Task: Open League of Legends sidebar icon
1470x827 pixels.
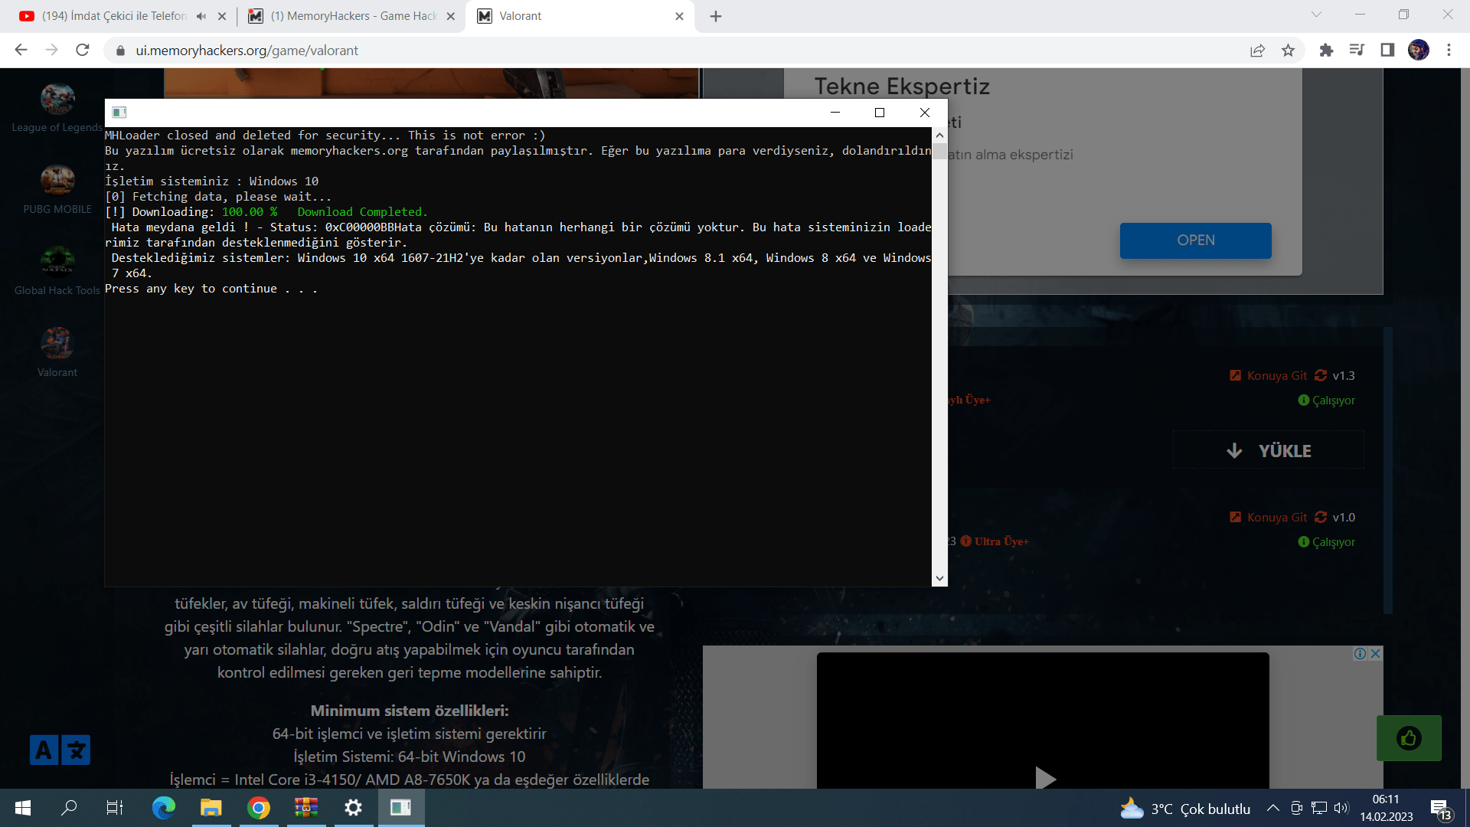Action: (57, 99)
